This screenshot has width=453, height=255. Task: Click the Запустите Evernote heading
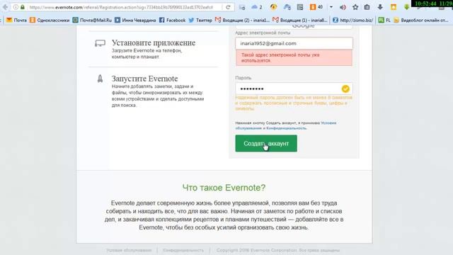pos(144,79)
